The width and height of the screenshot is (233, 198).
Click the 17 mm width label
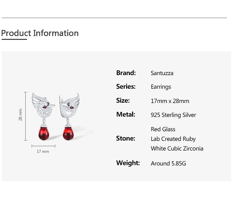[43, 151]
